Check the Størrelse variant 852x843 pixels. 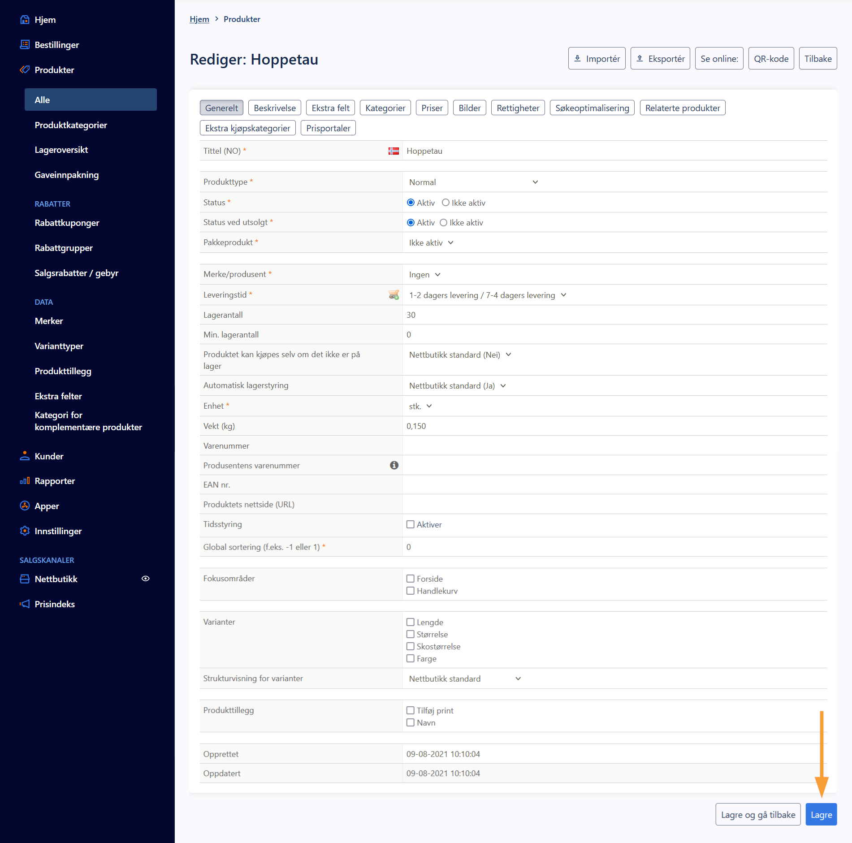[410, 634]
